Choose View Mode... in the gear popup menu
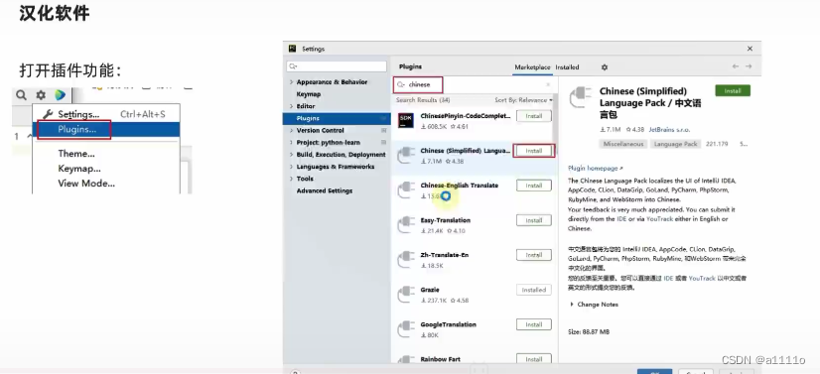Viewport: 820px width, 374px height. [106, 184]
